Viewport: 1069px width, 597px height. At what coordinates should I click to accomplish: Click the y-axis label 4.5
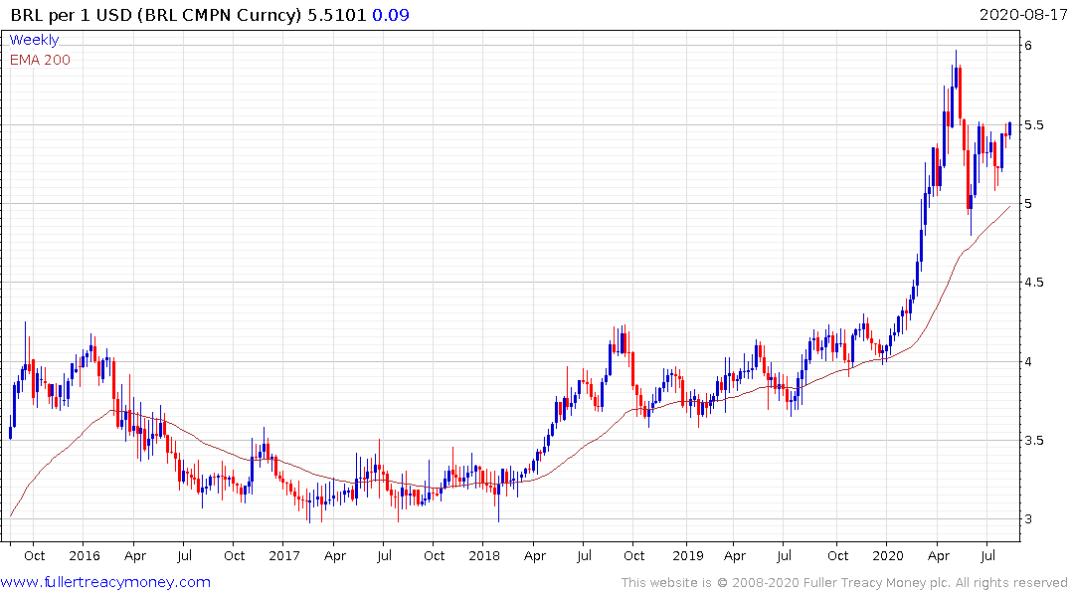(1033, 283)
